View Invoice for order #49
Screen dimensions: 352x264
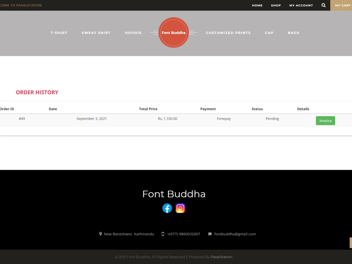tap(325, 120)
